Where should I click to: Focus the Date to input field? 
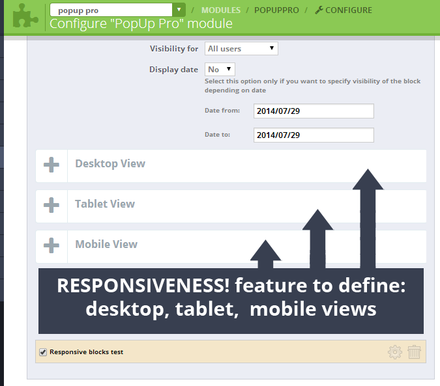pos(313,135)
